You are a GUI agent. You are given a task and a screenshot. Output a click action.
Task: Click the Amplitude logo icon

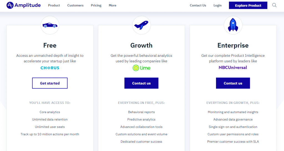coord(10,5)
